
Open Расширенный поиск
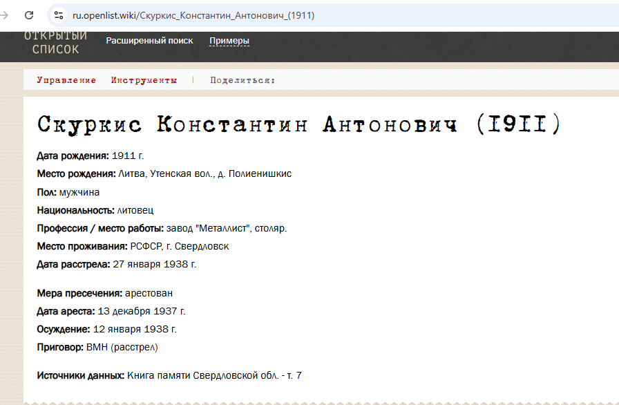[150, 41]
